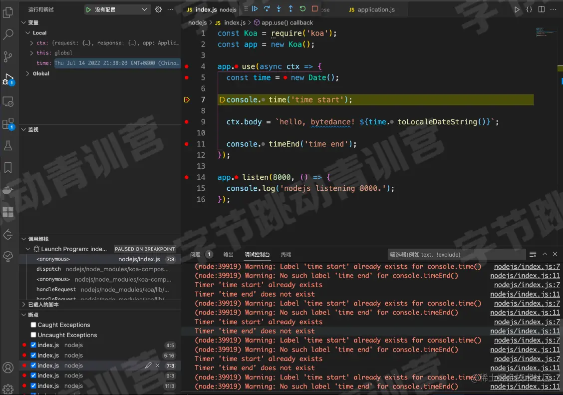Viewport: 563px width, 395px height.
Task: Uncheck the index.js 4:5 breakpoint
Action: 33,345
